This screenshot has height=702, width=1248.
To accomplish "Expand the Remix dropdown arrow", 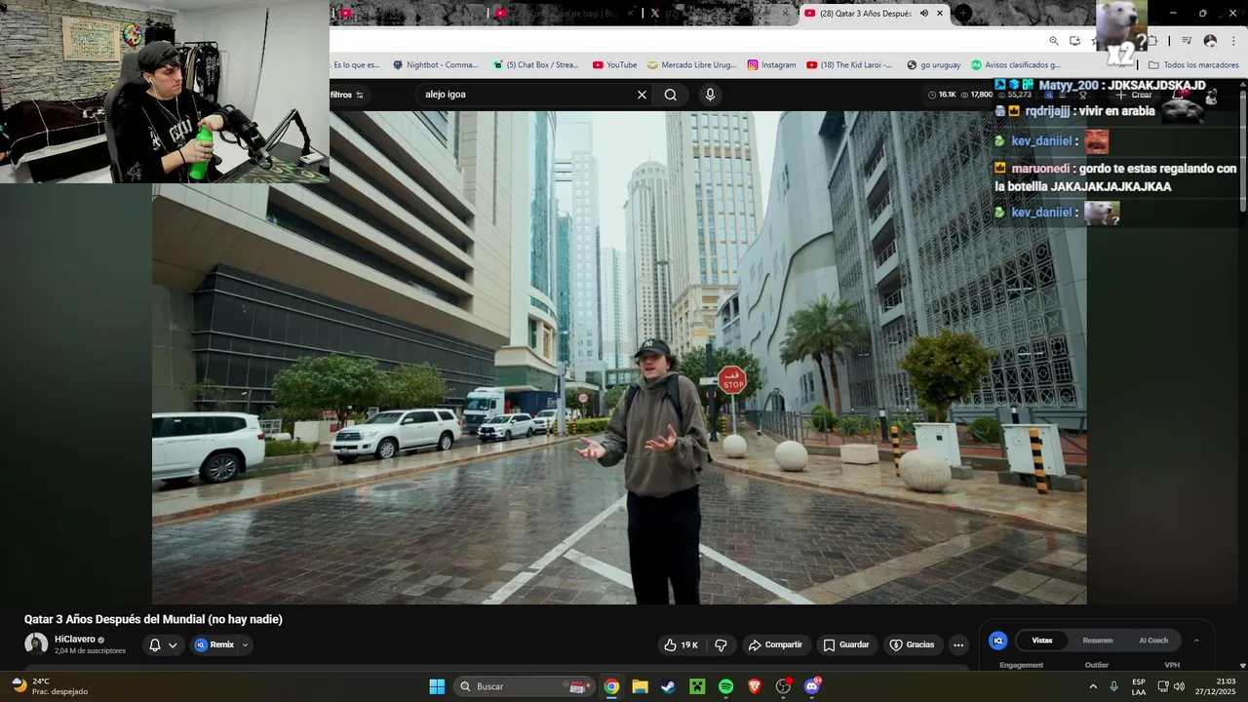I will [x=245, y=644].
